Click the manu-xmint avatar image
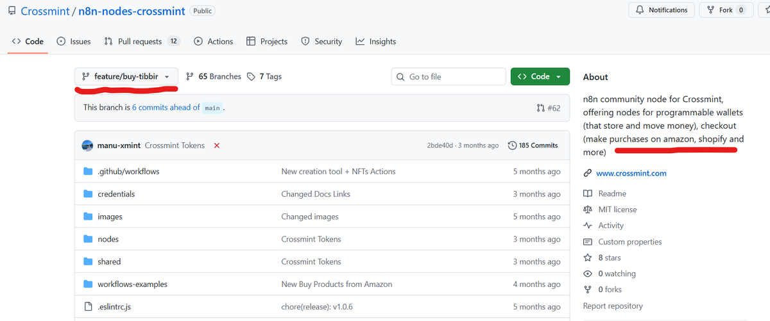 pos(88,146)
